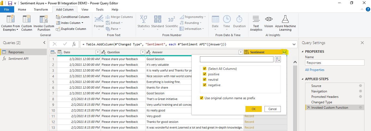Uncheck the negative column checkbox
This screenshot has width=371, height=131.
coord(205,85)
